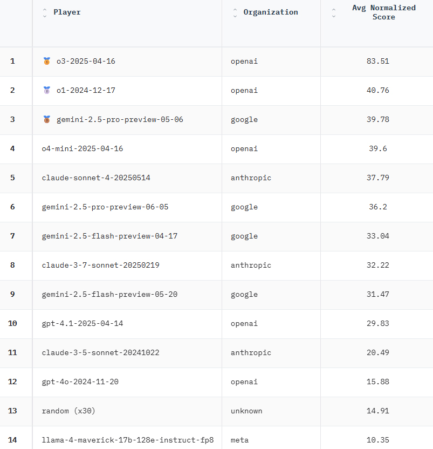Select the random (x30) player name
The image size is (433, 449).
point(68,411)
